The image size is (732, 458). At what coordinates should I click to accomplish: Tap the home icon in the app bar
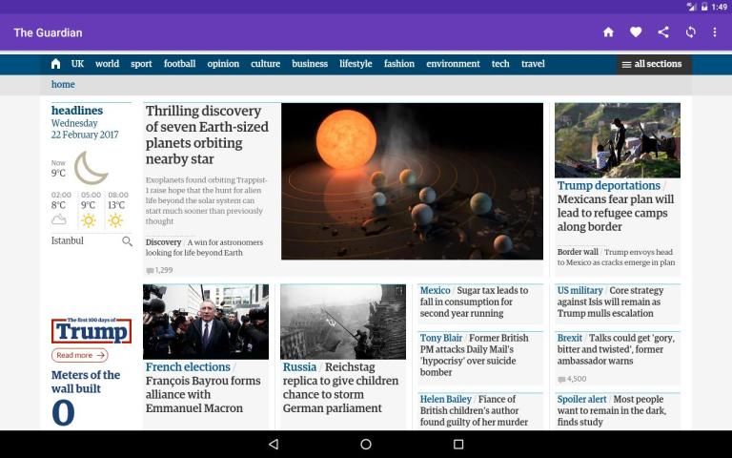click(x=608, y=32)
